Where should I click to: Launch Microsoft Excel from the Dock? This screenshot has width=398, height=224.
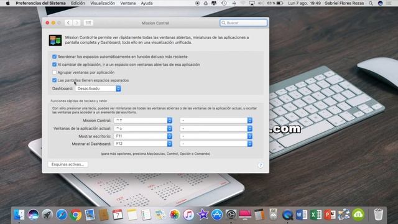click(316, 215)
